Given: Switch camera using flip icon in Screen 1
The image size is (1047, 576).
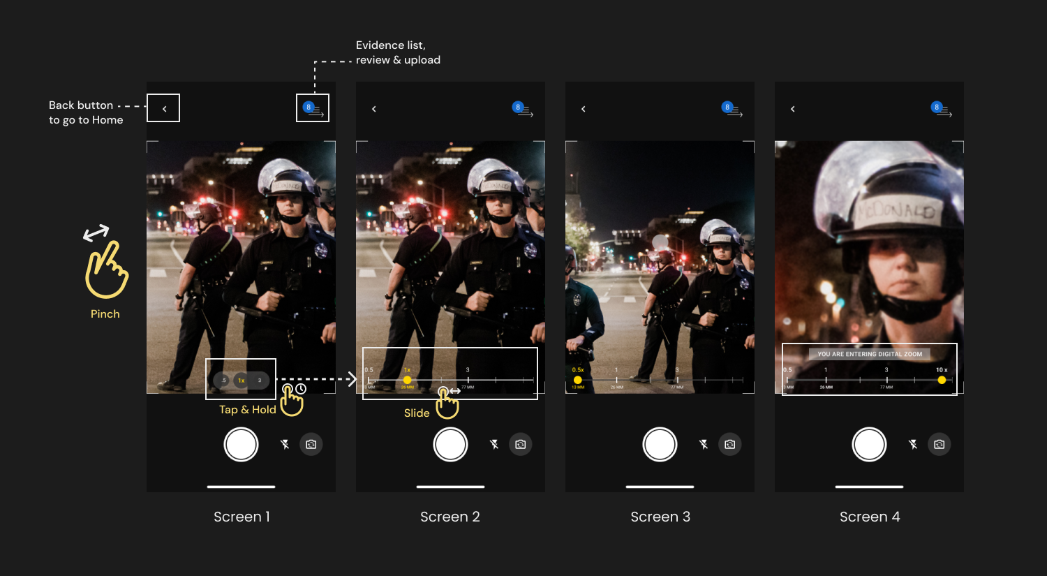Looking at the screenshot, I should [311, 445].
